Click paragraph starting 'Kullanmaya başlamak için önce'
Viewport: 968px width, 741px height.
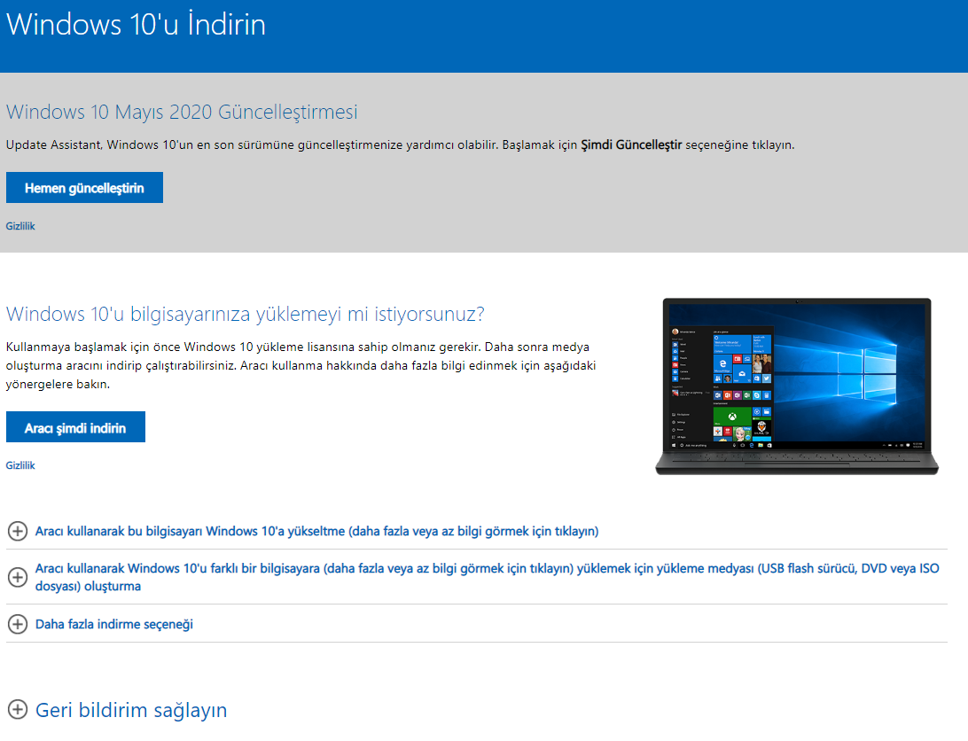pos(301,365)
